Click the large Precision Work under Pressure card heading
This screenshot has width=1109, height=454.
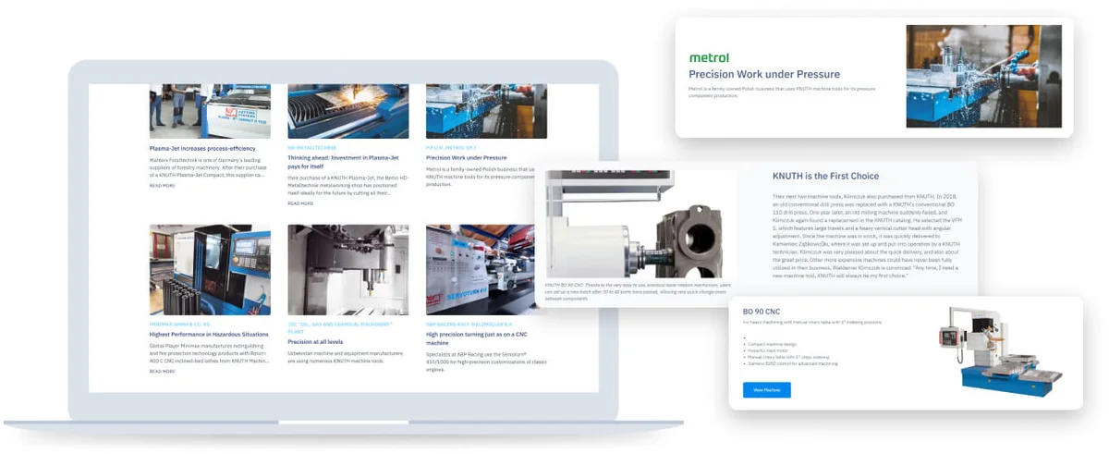point(764,74)
